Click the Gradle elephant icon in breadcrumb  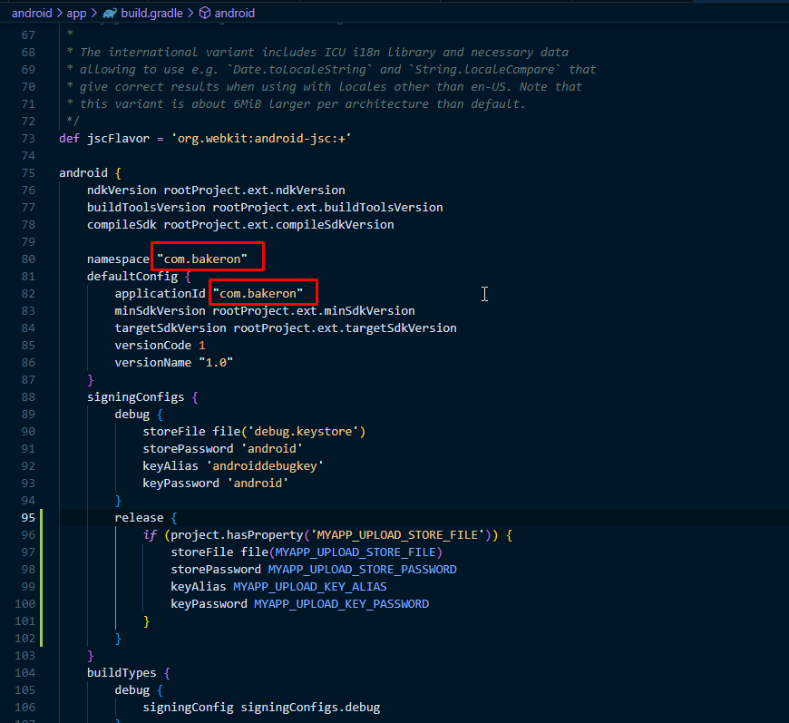click(110, 14)
